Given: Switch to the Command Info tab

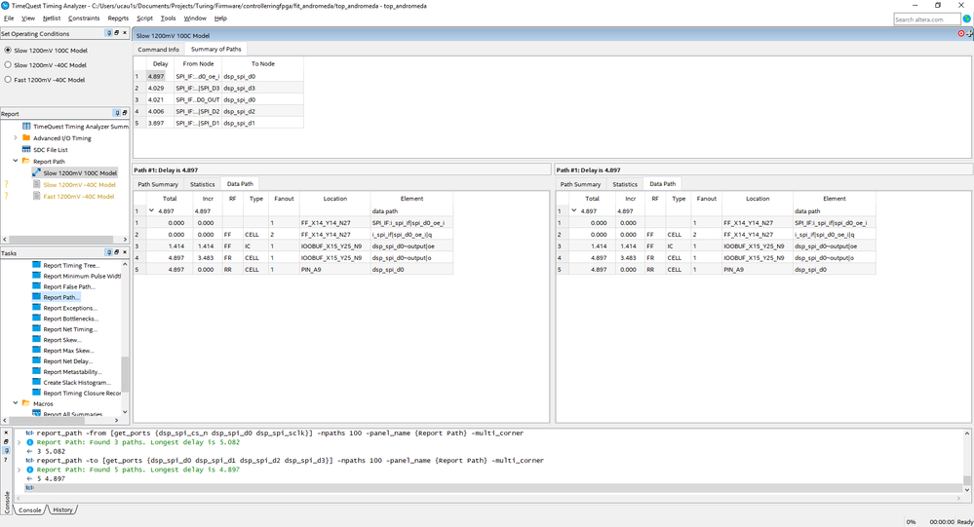Looking at the screenshot, I should 158,49.
